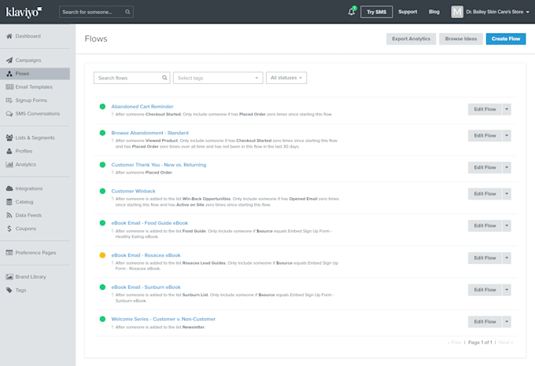The width and height of the screenshot is (535, 366).
Task: Click the Flows sidebar icon
Action: click(9, 74)
